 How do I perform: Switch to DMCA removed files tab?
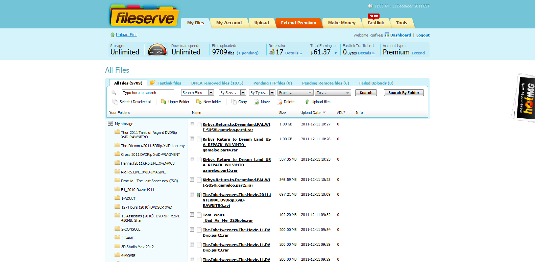[217, 83]
